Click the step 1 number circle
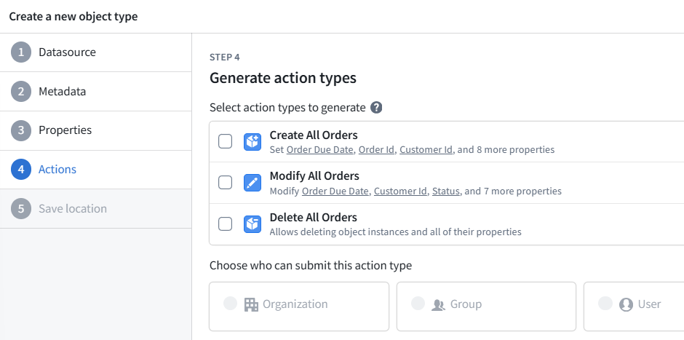684x340 pixels. click(21, 52)
